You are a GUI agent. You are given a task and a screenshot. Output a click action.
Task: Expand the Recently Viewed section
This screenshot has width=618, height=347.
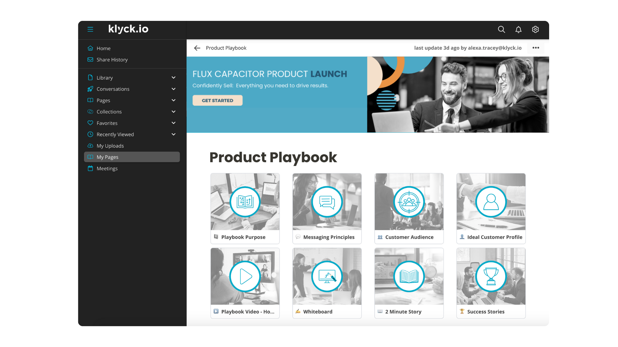(x=173, y=134)
